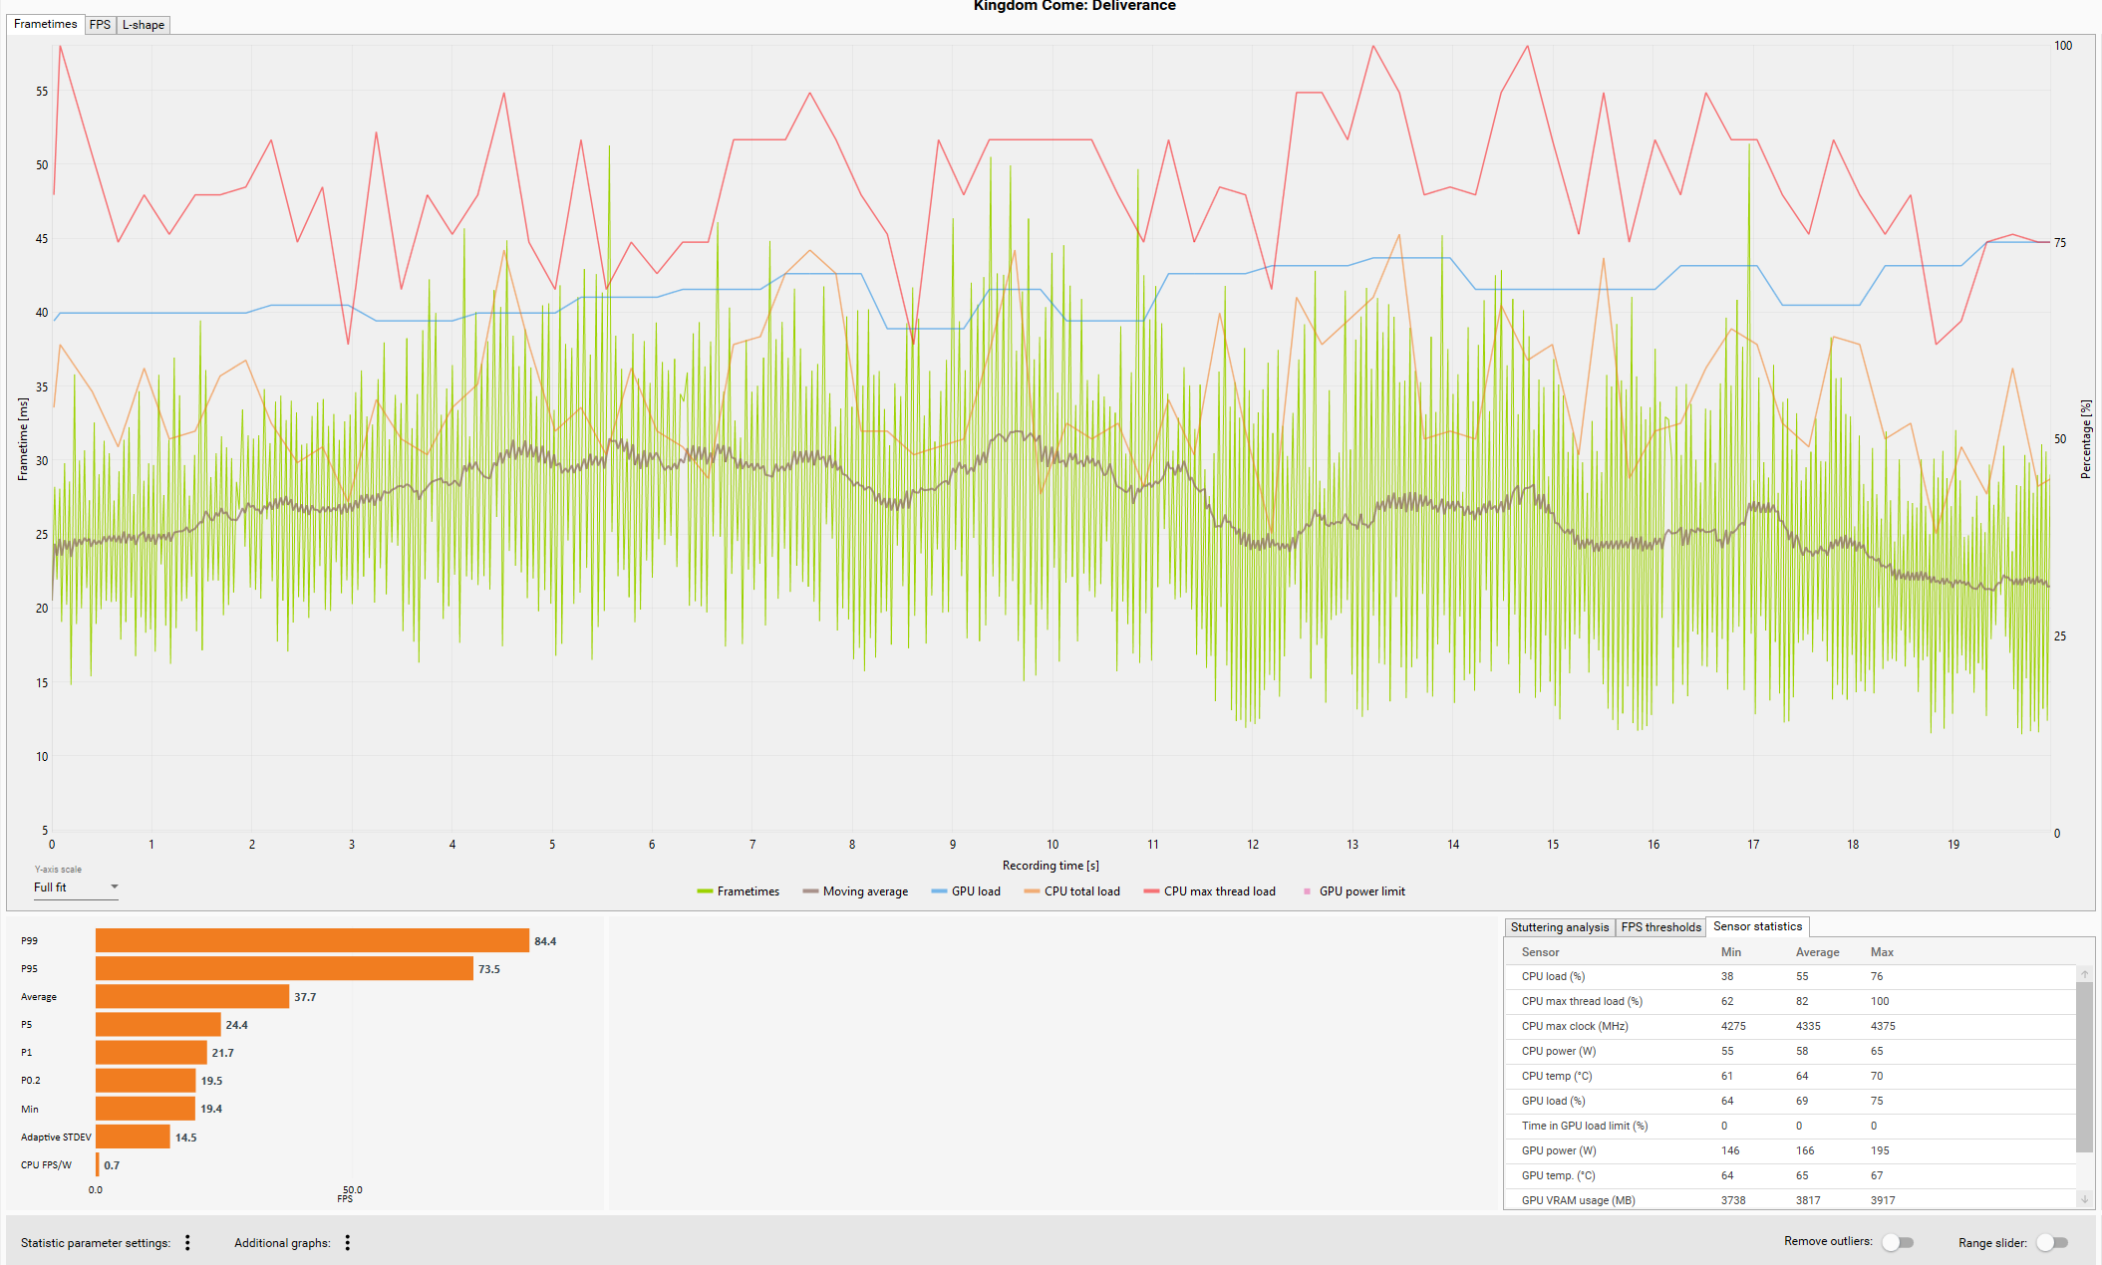Switch to the FPS tab
This screenshot has width=2102, height=1265.
point(100,25)
